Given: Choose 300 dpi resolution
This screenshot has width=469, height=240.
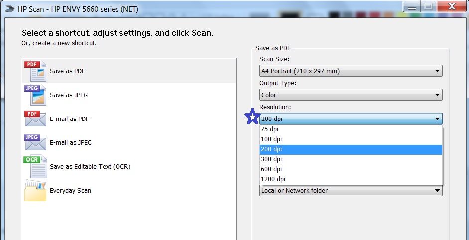Looking at the screenshot, I should tap(351, 159).
